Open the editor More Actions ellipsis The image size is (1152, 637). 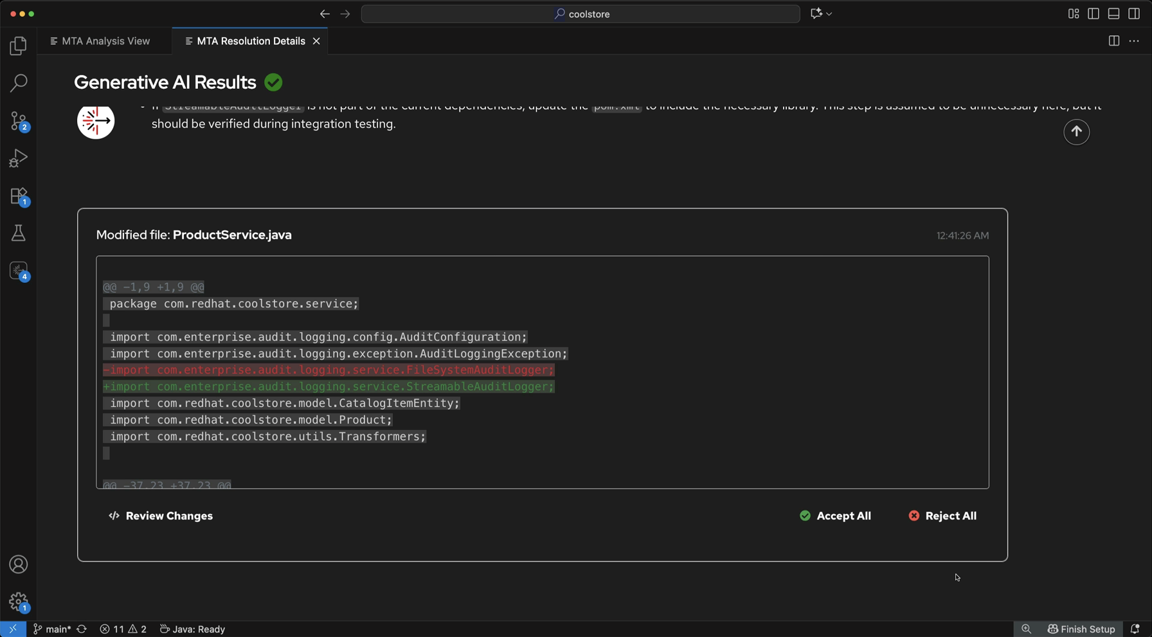tap(1134, 41)
